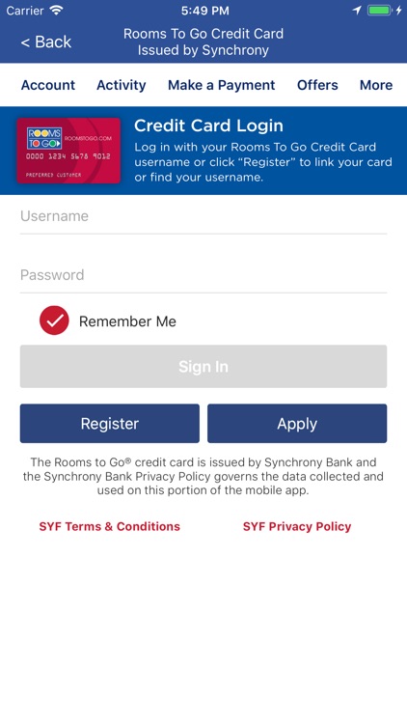The width and height of the screenshot is (407, 724).
Task: Click the Sign In button
Action: pos(203,366)
